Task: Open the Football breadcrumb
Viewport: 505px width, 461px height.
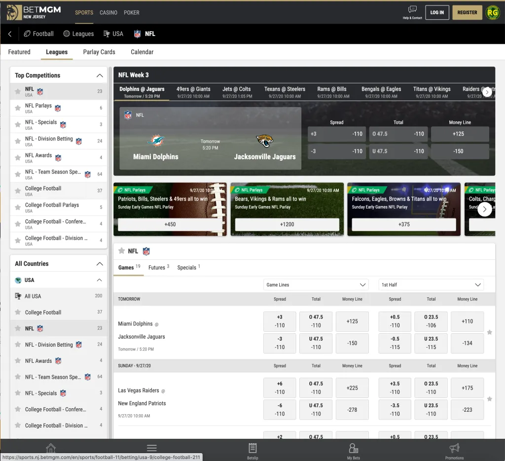Action: (38, 34)
